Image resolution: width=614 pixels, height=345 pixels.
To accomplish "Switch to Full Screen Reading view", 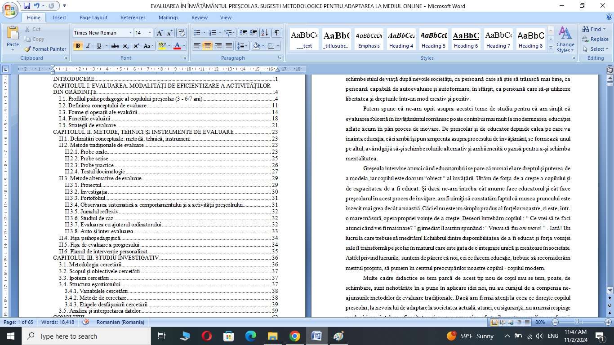I will coord(503,322).
